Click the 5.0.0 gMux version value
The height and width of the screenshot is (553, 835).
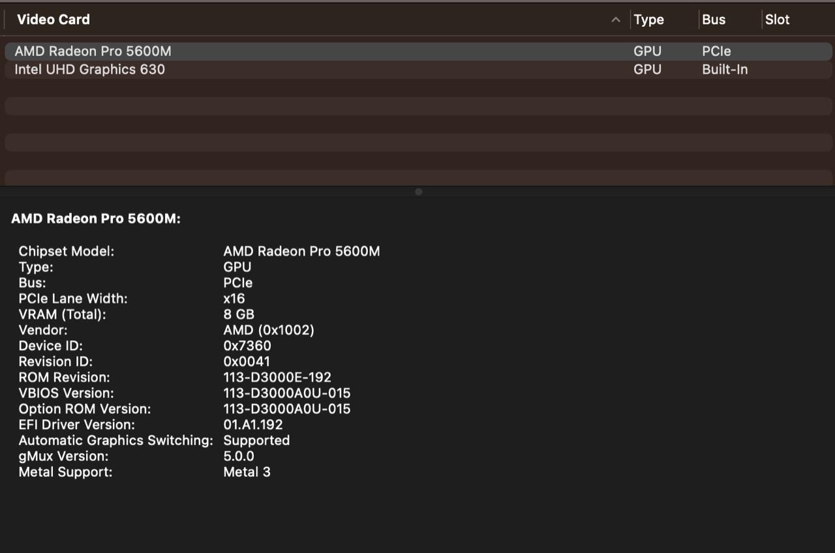[x=239, y=456]
